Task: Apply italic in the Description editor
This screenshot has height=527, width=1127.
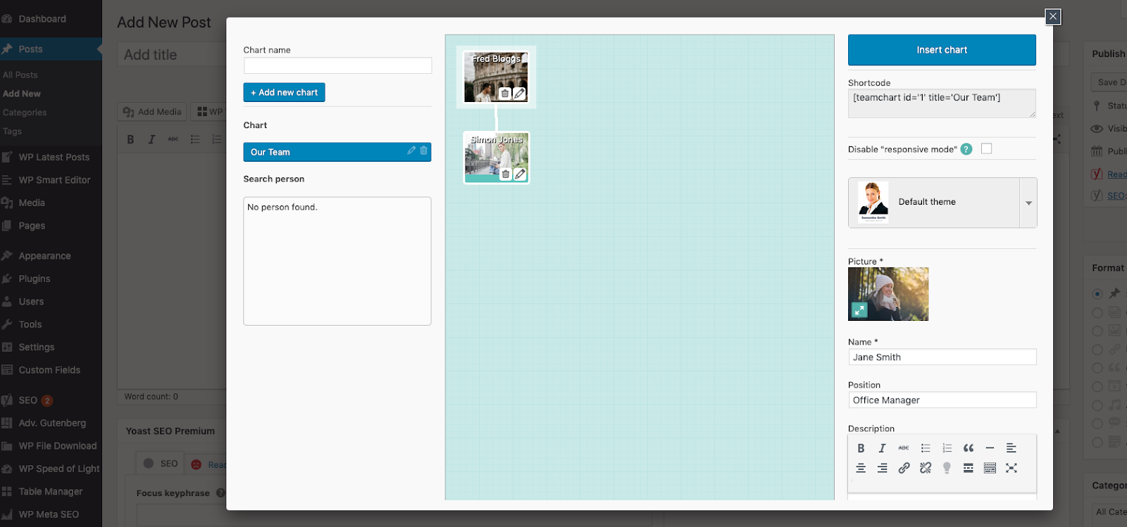Action: coord(882,448)
